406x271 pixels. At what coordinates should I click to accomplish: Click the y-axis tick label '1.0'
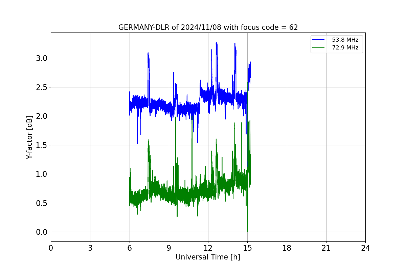42,174
